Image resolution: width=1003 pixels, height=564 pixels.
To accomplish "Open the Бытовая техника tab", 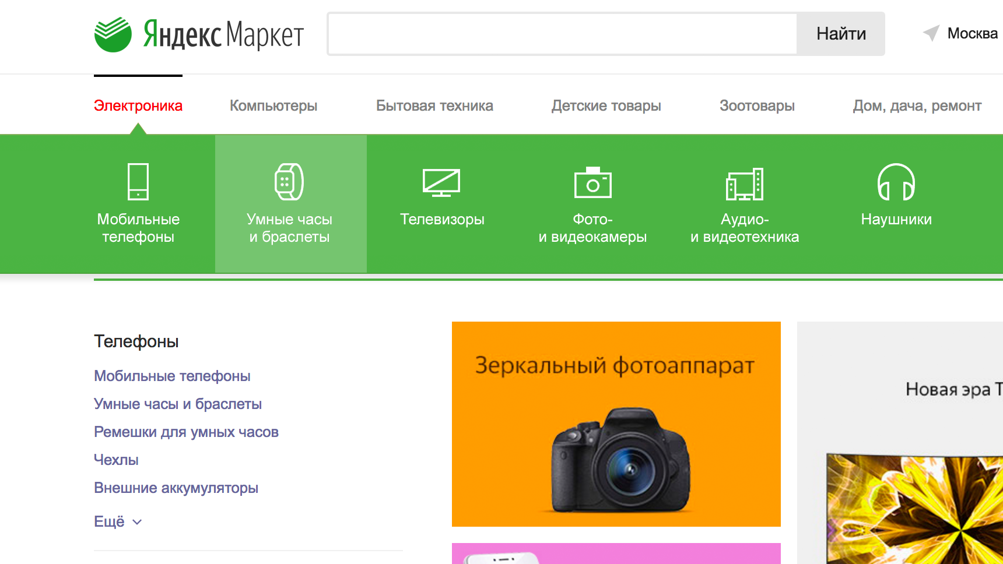I will [434, 105].
